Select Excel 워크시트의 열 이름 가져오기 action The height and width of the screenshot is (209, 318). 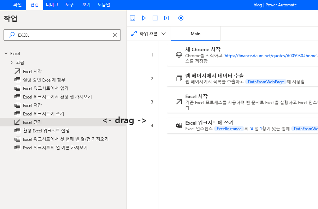55,148
